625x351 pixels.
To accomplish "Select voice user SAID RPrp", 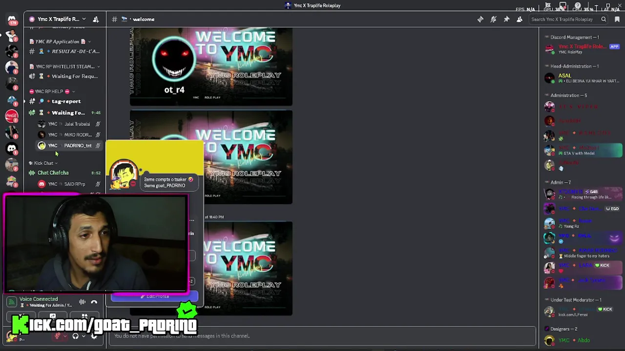I will [x=69, y=184].
